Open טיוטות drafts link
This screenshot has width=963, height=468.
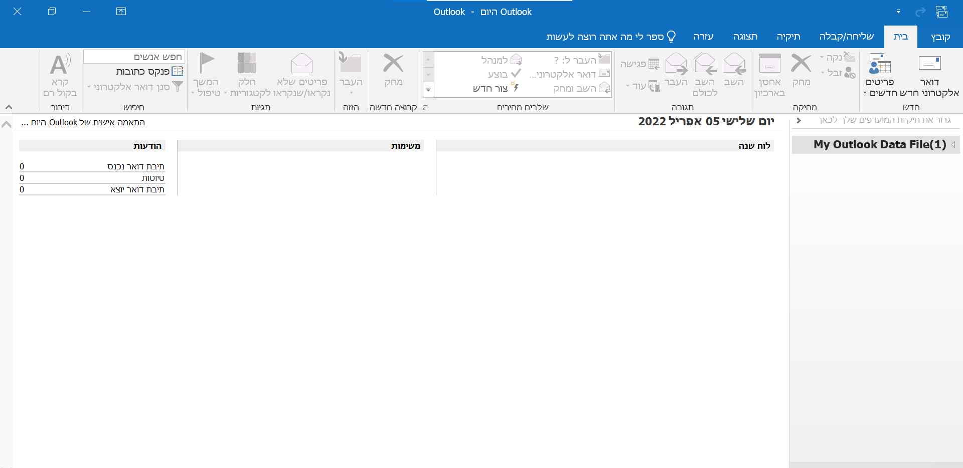click(153, 178)
